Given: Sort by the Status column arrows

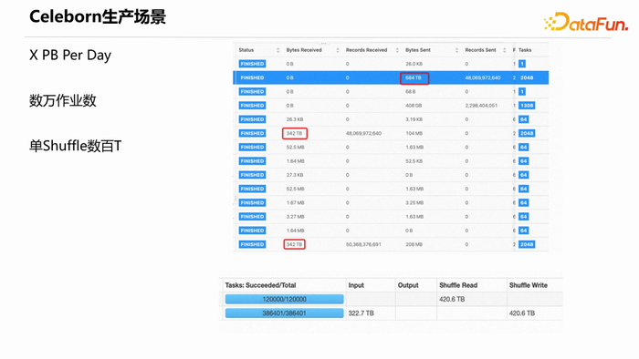Looking at the screenshot, I should (278, 50).
